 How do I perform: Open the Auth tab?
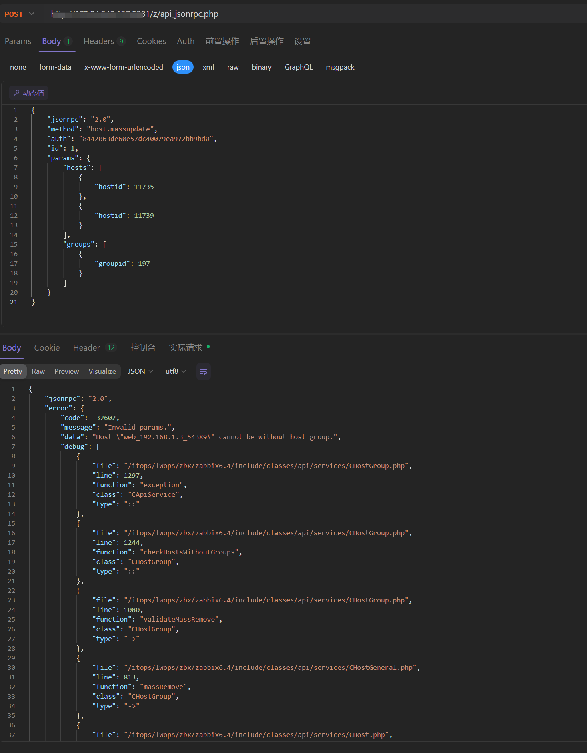point(186,41)
